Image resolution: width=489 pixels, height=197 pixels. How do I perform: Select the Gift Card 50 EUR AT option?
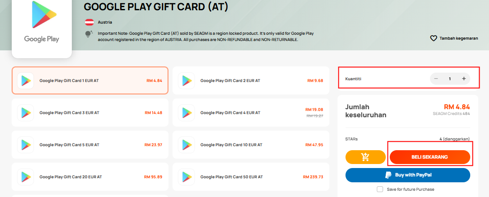tap(251, 177)
